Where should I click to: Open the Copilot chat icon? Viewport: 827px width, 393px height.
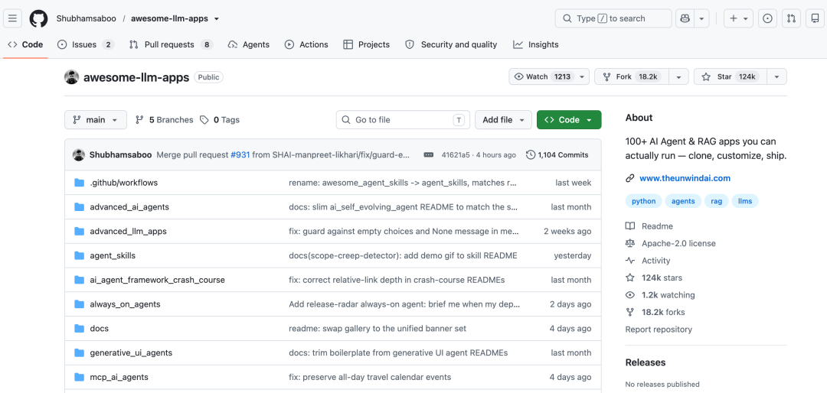[685, 18]
